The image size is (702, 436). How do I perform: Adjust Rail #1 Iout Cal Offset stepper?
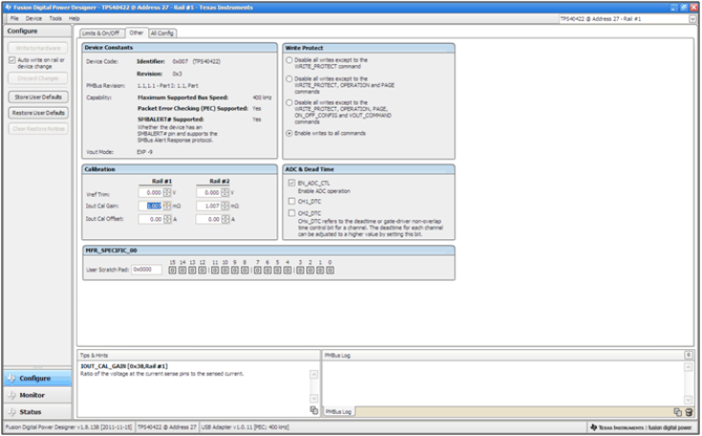click(x=167, y=219)
